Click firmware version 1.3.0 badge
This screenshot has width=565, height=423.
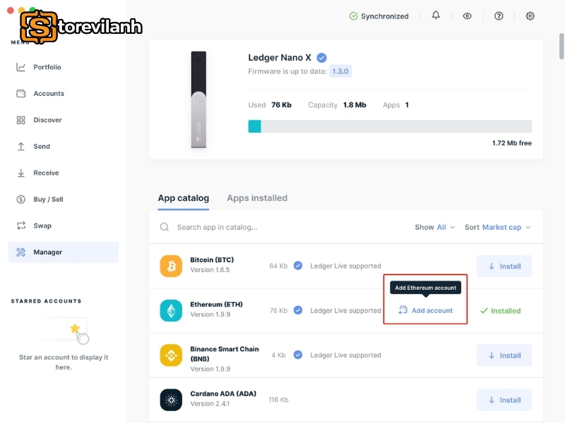pyautogui.click(x=340, y=71)
